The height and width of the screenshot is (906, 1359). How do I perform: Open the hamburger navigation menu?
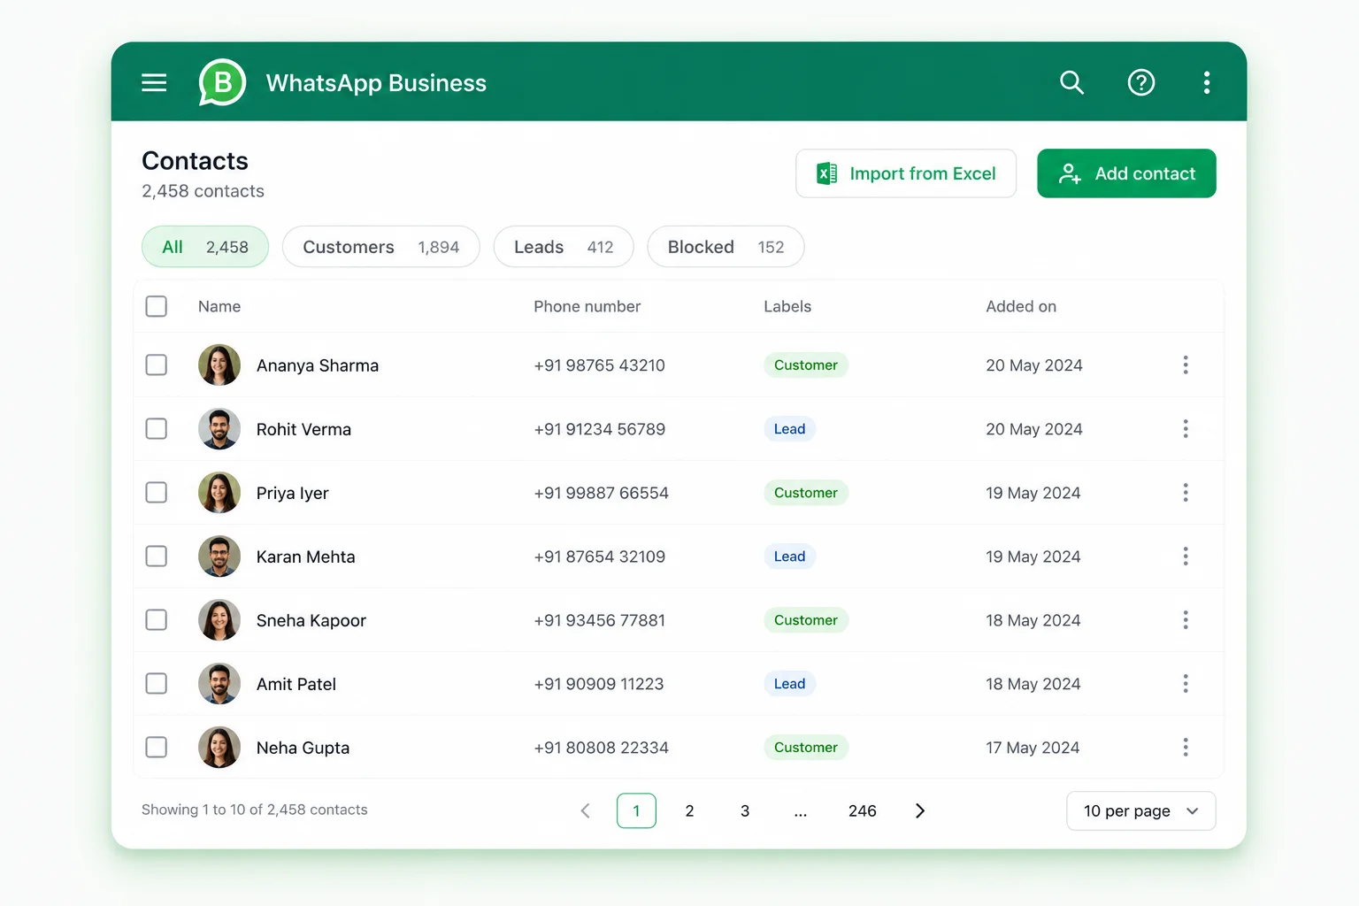pos(154,82)
